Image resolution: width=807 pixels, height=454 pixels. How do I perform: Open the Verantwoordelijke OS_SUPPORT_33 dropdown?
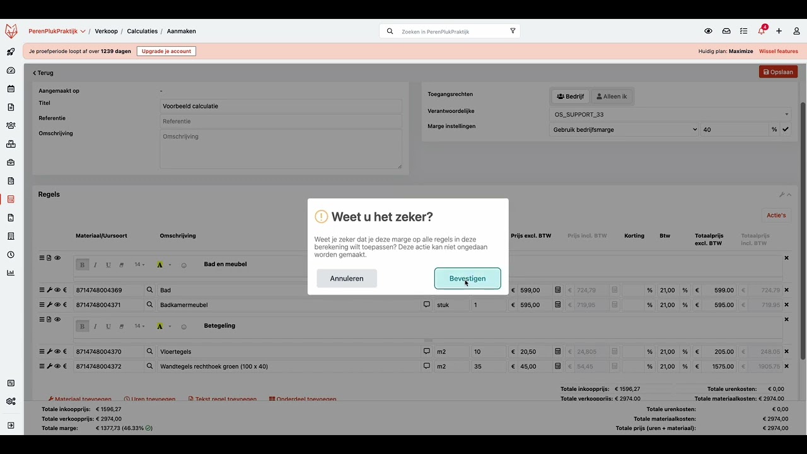pyautogui.click(x=670, y=115)
